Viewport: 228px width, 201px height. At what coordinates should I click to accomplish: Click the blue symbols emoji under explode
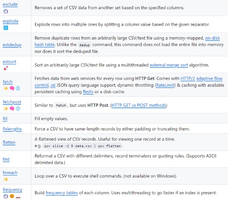6,28
